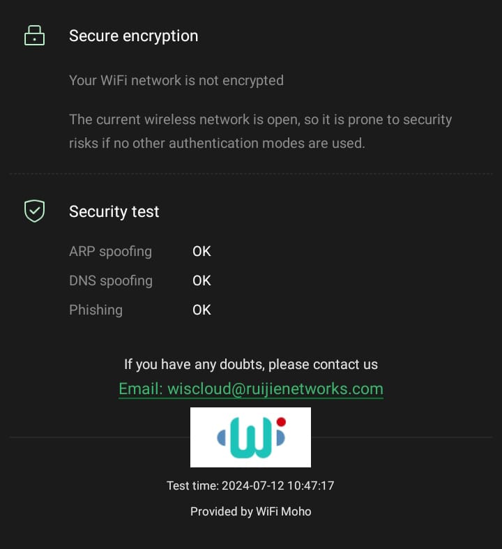Tap the 'Provided by WiFi Moho' text
The width and height of the screenshot is (502, 549).
click(250, 511)
